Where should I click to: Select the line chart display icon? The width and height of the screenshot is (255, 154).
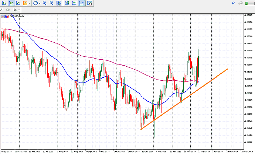(18, 3)
